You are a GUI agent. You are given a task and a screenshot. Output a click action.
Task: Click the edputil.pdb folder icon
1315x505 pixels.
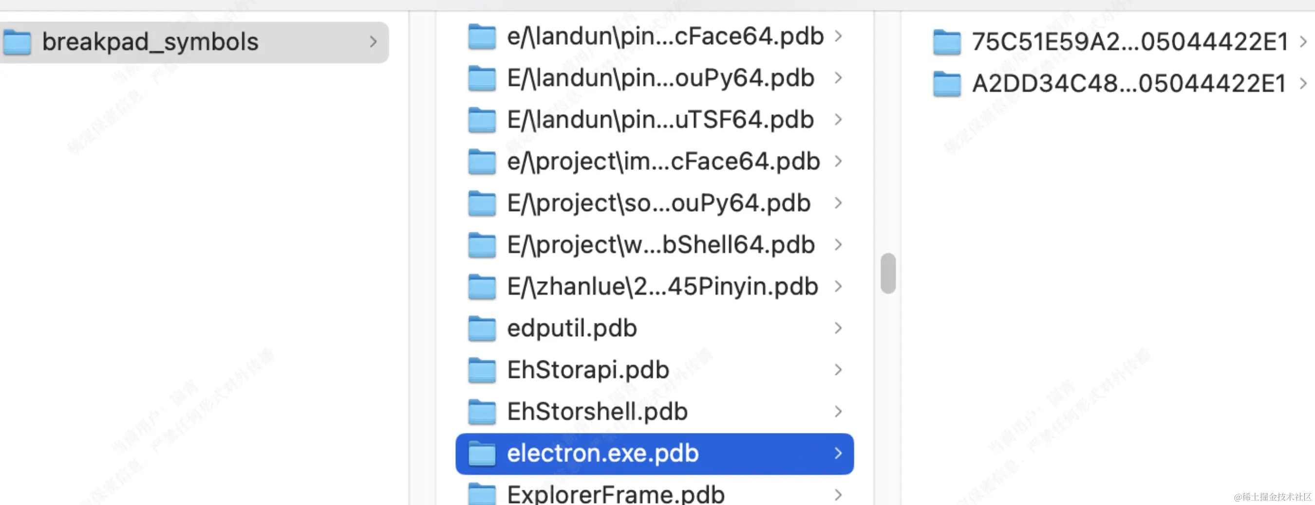click(482, 328)
